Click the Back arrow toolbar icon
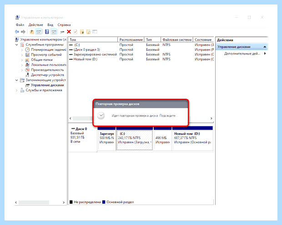 pos(17,32)
